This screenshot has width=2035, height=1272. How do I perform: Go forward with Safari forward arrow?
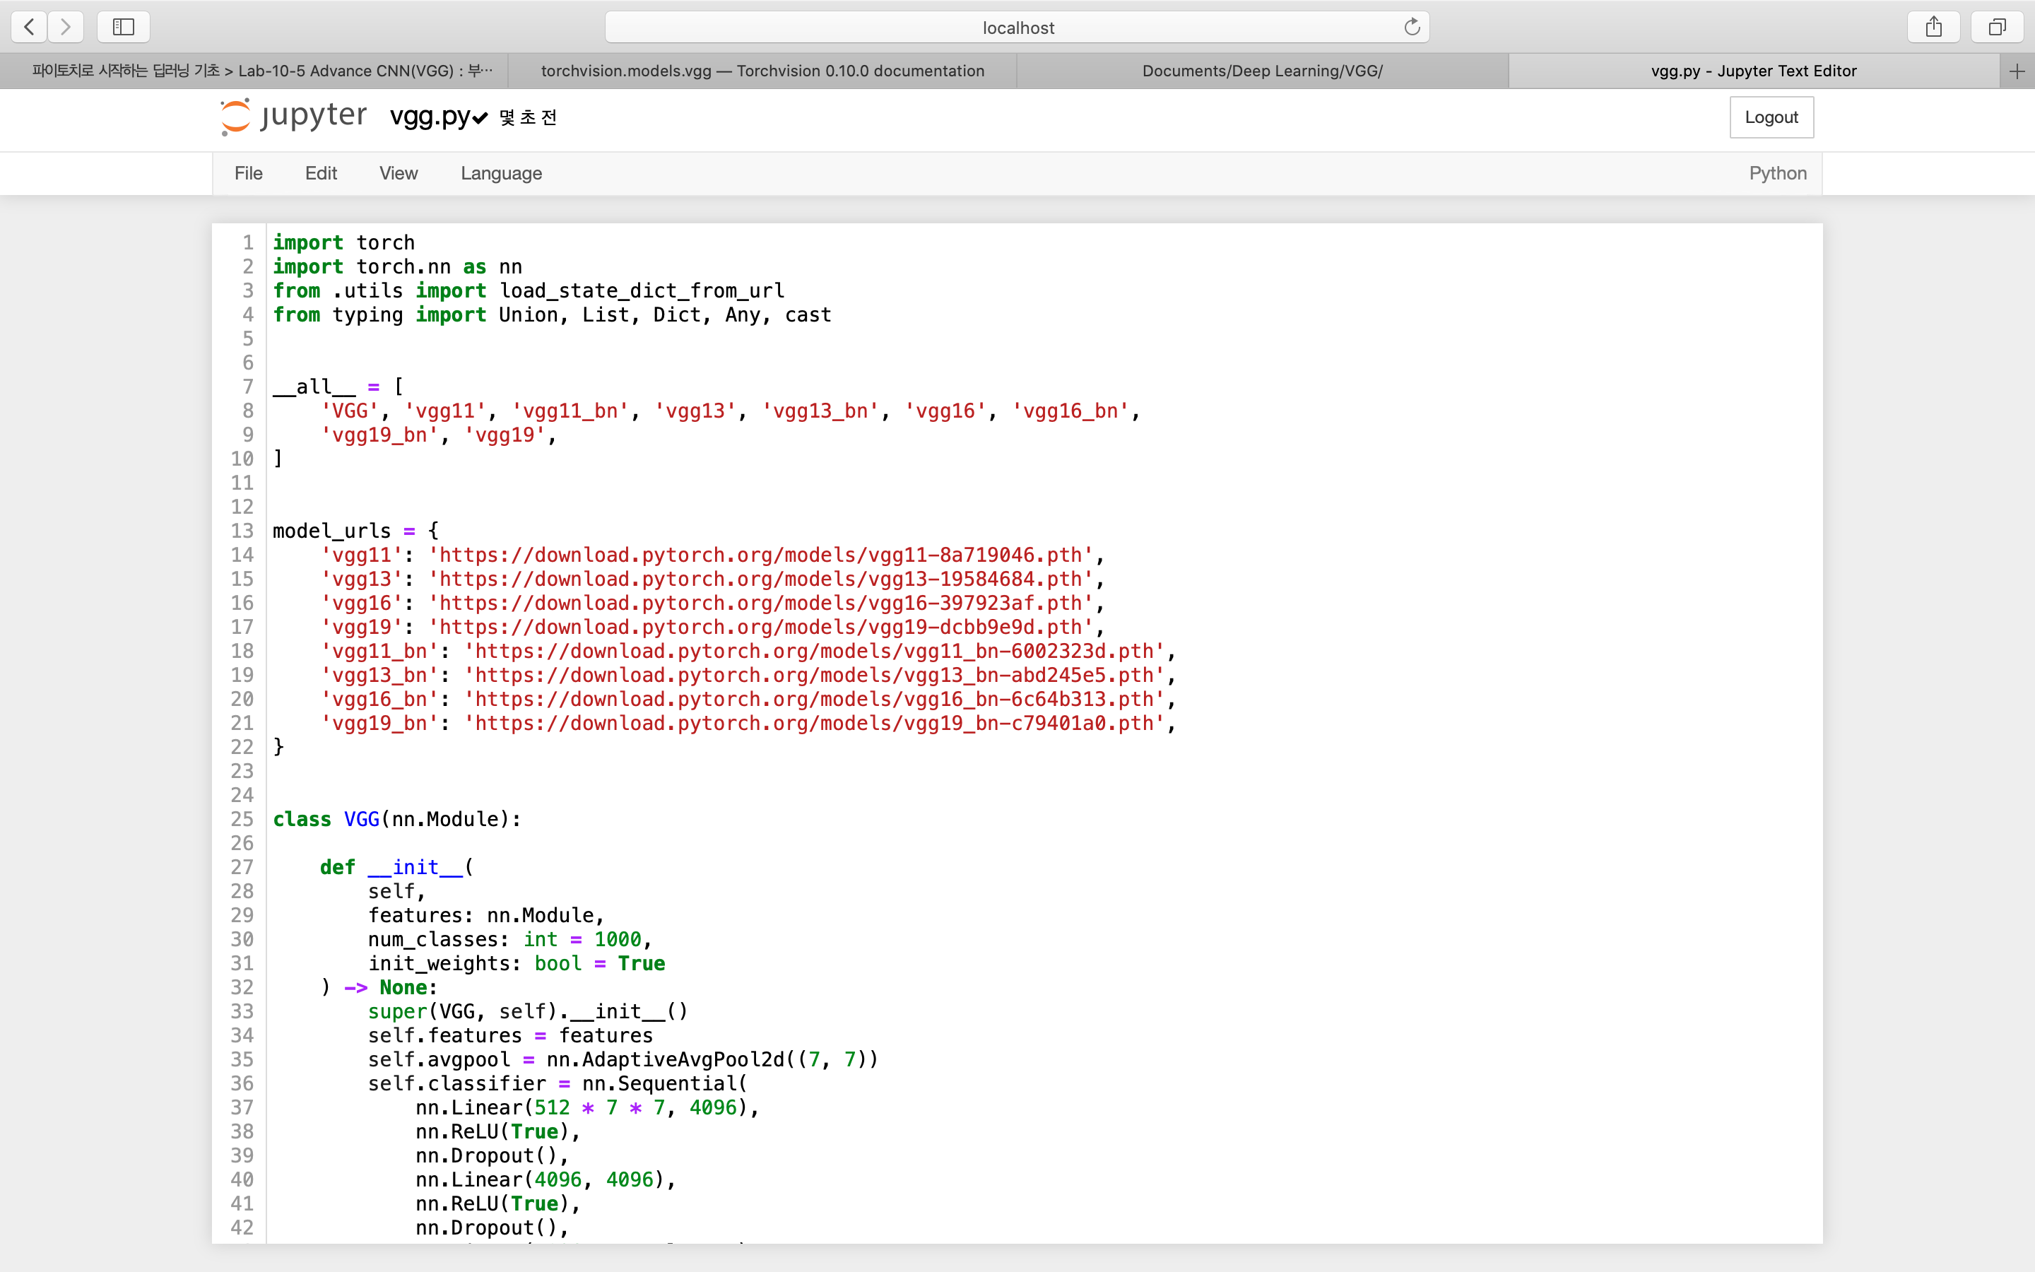pyautogui.click(x=66, y=27)
